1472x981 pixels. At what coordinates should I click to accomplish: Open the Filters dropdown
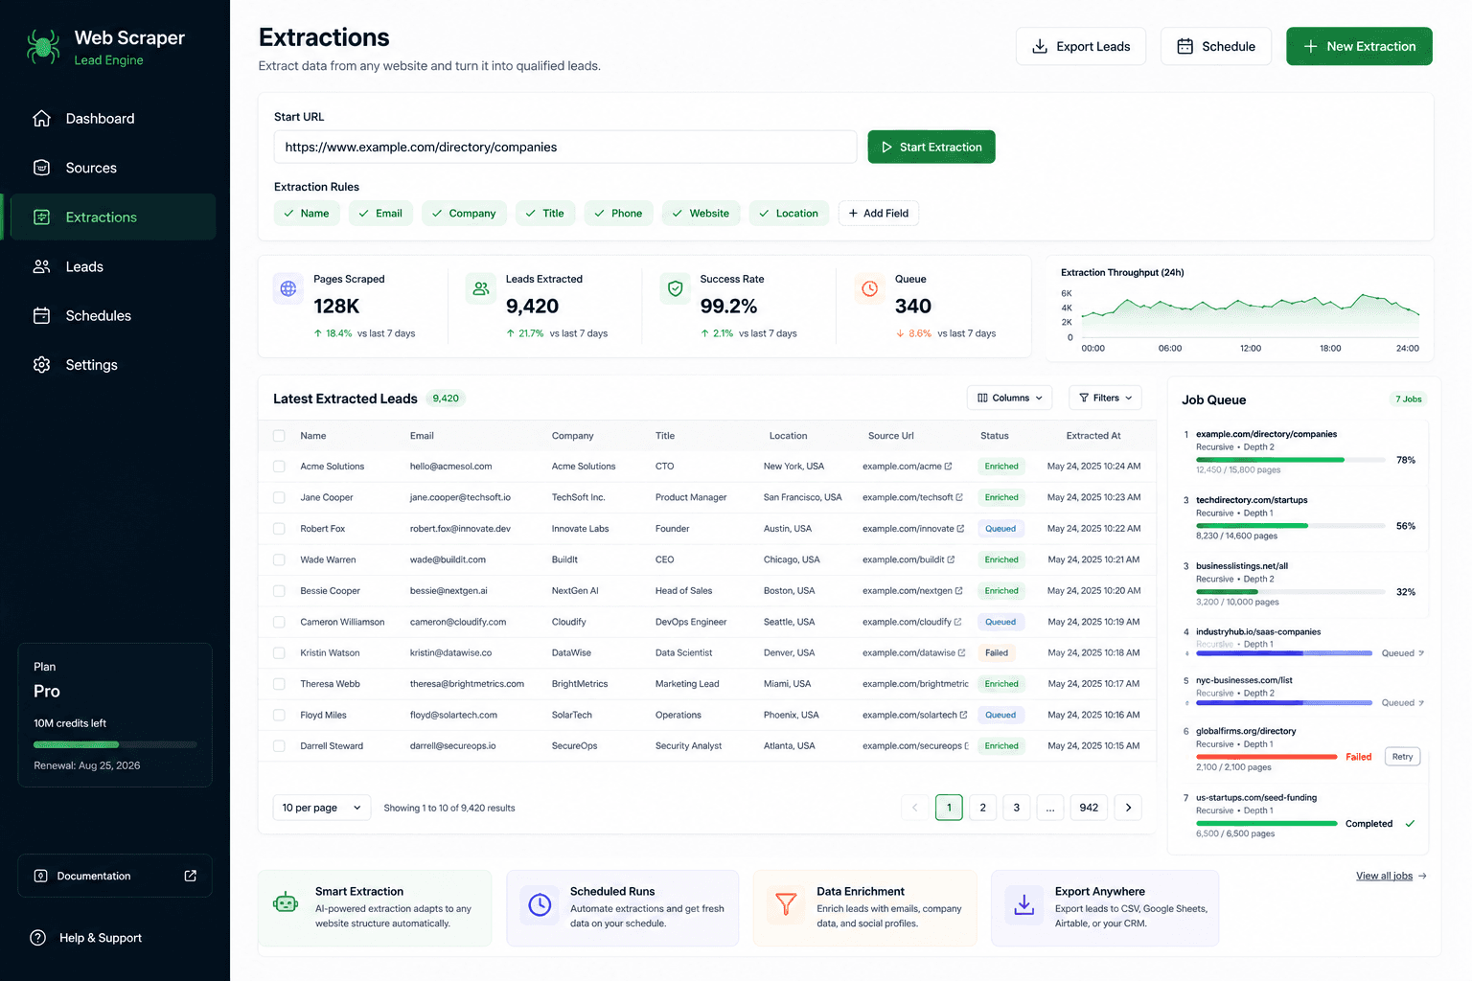(x=1105, y=398)
